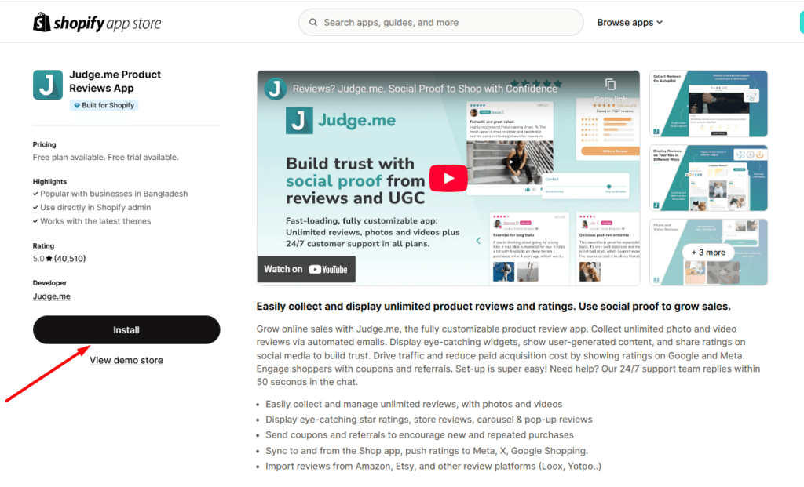Select bullet Display eye-catching star ratings
Image resolution: width=804 pixels, height=487 pixels.
pyautogui.click(x=429, y=420)
